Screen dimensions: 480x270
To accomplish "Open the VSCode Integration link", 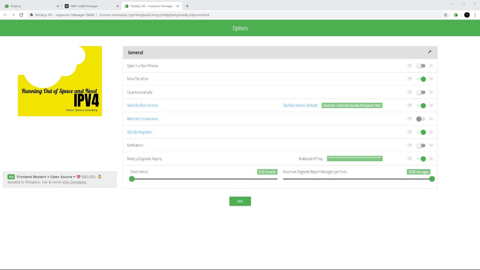I will tap(140, 132).
